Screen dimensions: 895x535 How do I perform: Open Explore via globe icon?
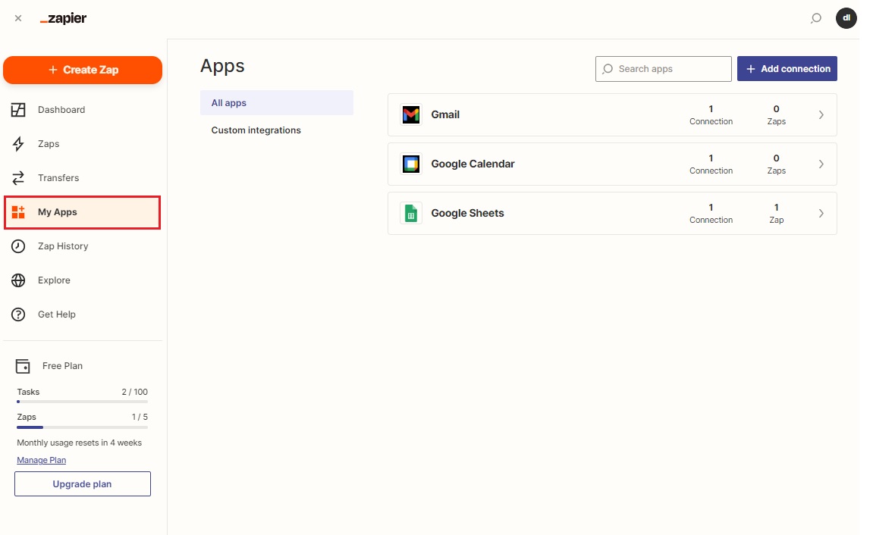pos(19,280)
